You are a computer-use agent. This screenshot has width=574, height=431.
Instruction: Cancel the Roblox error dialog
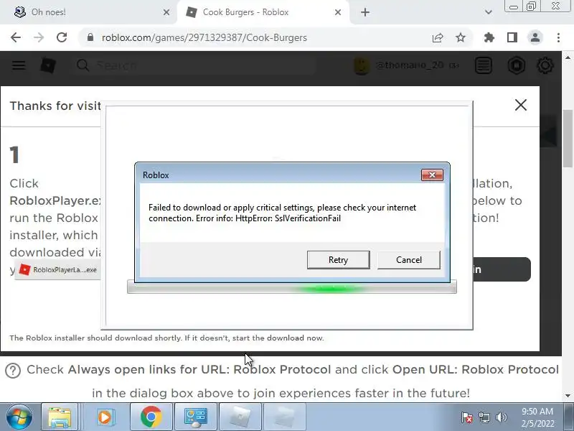[x=408, y=260]
